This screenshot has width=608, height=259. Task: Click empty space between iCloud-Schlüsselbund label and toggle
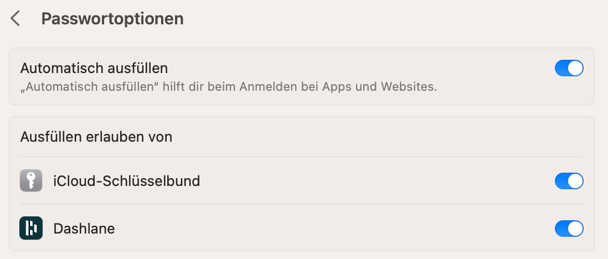pyautogui.click(x=377, y=181)
